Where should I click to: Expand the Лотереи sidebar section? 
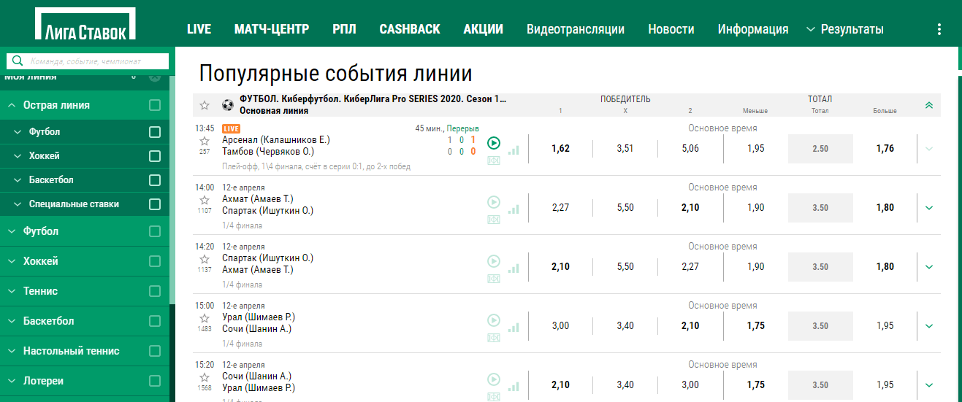(x=12, y=381)
